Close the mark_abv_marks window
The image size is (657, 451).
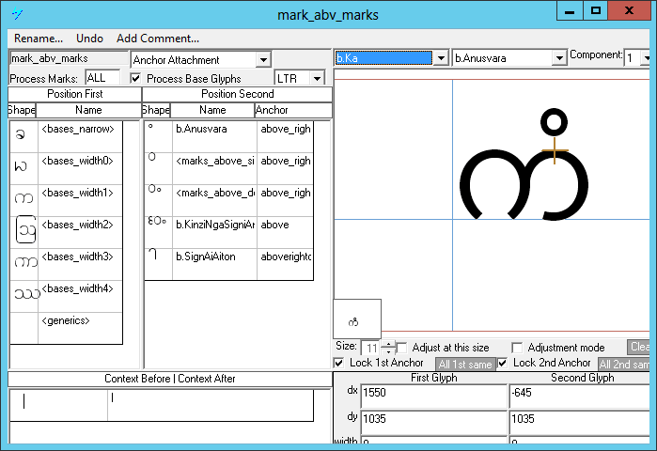coord(629,11)
